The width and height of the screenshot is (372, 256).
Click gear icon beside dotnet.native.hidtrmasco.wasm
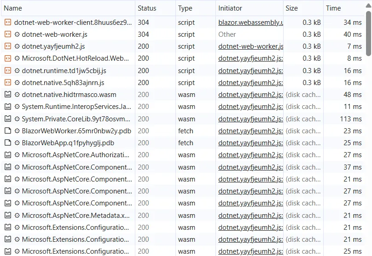(17, 95)
